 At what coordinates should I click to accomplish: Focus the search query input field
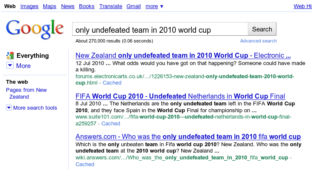[x=160, y=29]
